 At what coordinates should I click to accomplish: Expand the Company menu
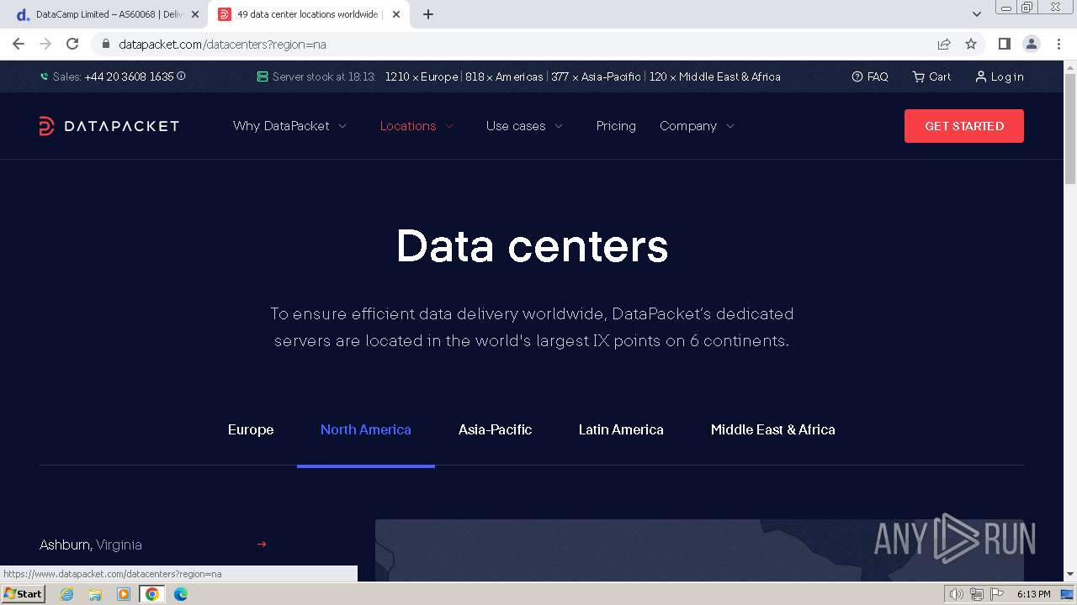pyautogui.click(x=698, y=126)
